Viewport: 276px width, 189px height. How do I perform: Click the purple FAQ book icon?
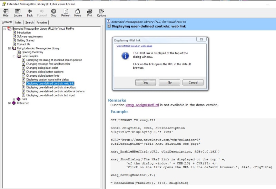(x=19, y=99)
